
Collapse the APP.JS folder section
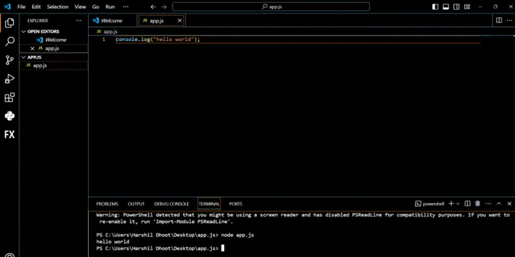[x=24, y=57]
